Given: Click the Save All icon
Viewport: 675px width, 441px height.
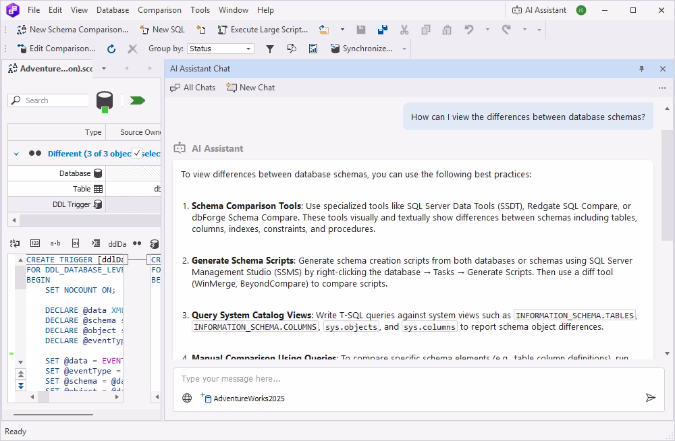Looking at the screenshot, I should coord(382,30).
